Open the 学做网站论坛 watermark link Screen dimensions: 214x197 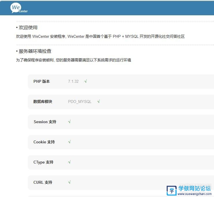pos(194,189)
